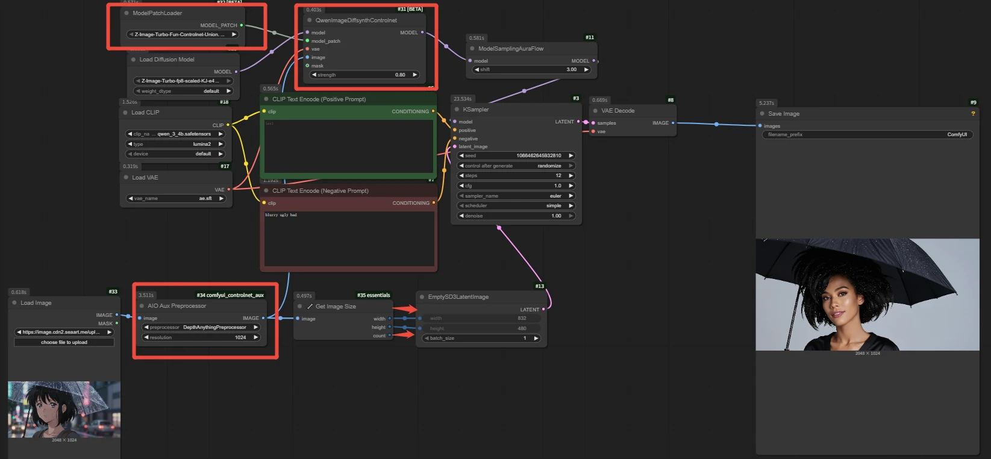Click the left arrow on resolution widget

[146, 337]
